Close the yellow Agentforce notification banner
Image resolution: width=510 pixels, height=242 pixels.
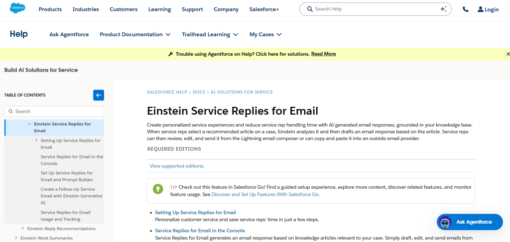point(508,54)
